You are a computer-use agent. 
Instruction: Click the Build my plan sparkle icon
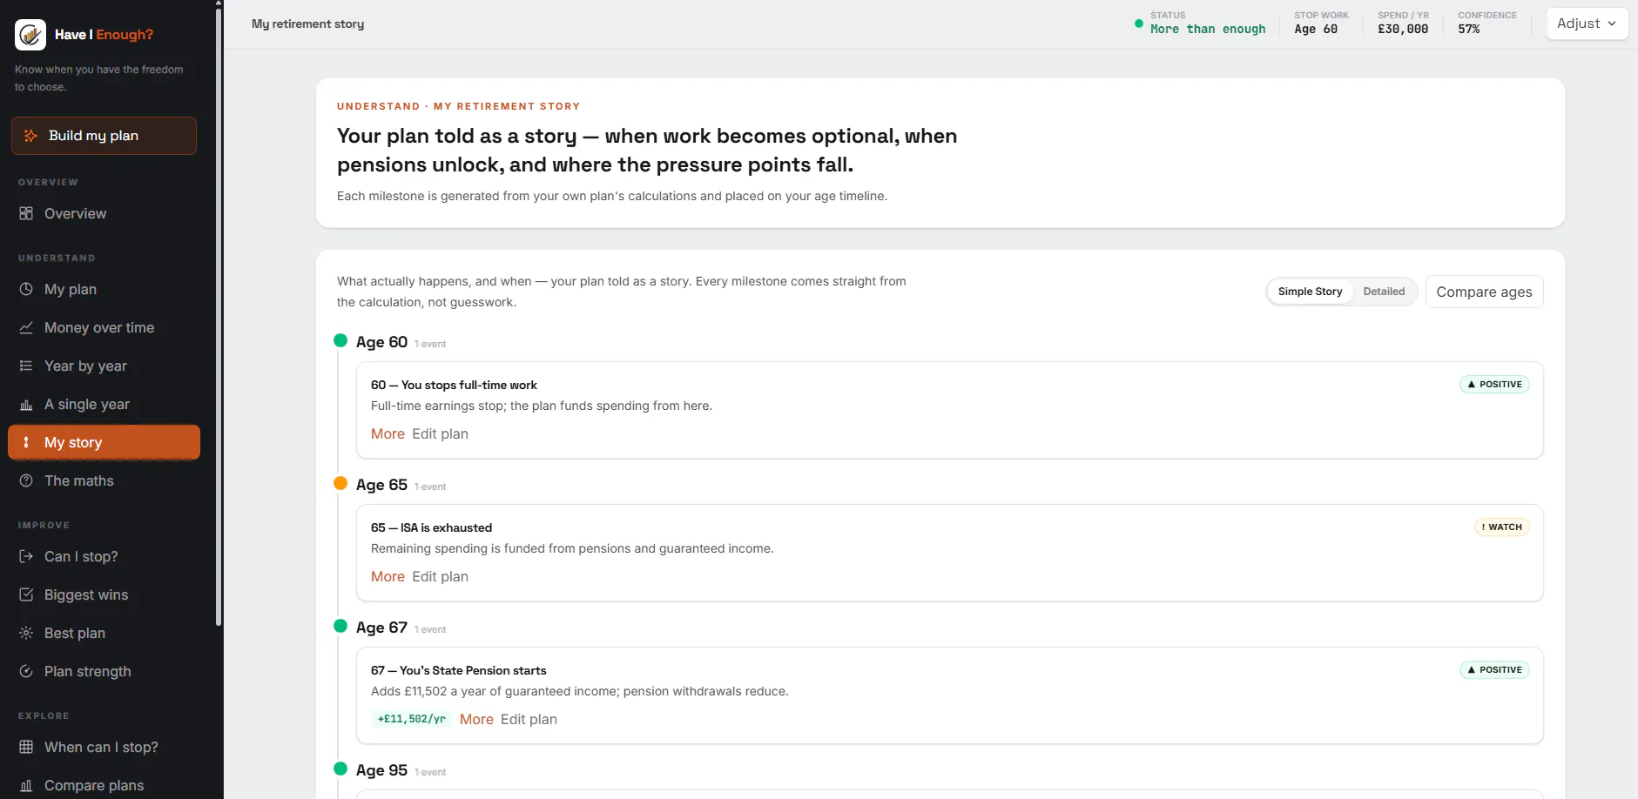pyautogui.click(x=30, y=136)
